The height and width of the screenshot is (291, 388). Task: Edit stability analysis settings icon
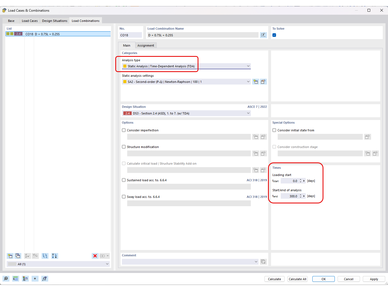263,170
